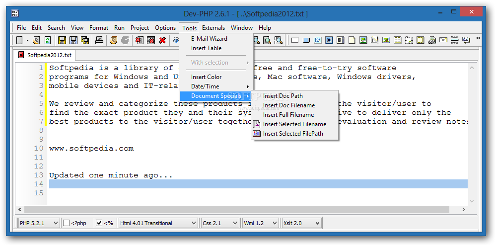
Task: Choose Insert Selected Filename
Action: [x=295, y=124]
